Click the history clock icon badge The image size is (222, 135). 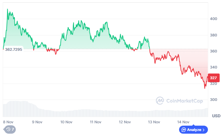point(9,129)
